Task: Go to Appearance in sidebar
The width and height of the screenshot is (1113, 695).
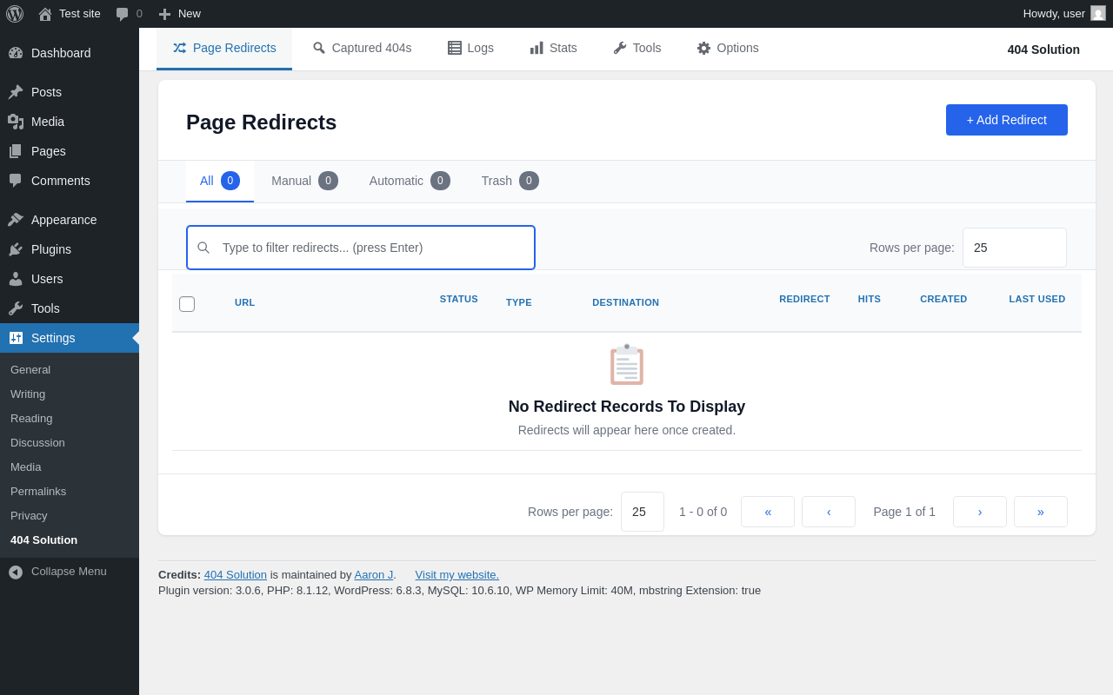Action: coord(63,220)
